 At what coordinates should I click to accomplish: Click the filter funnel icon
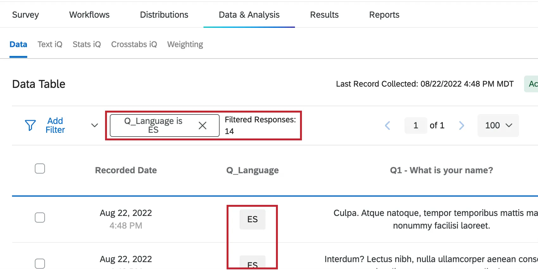pyautogui.click(x=30, y=125)
